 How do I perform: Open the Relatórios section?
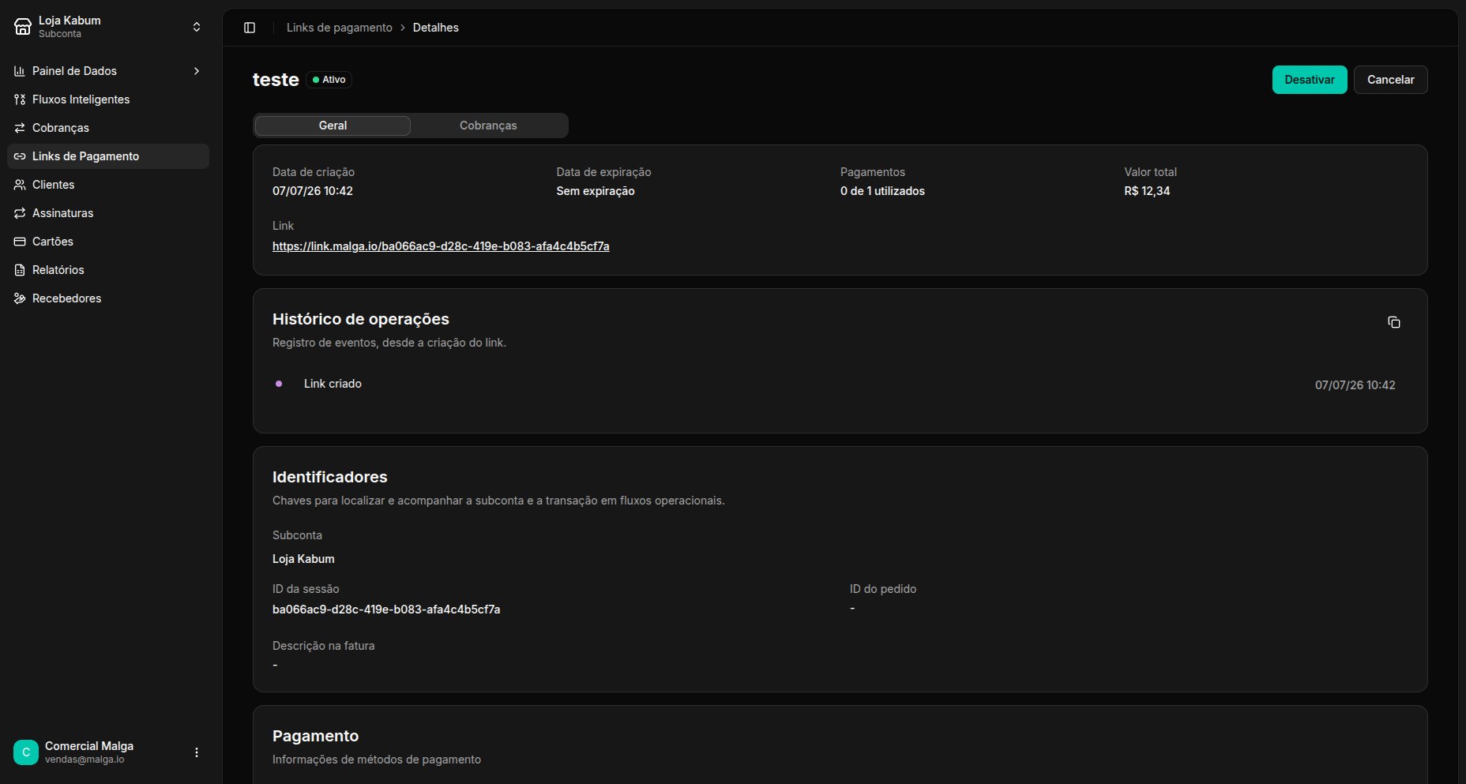[108, 270]
